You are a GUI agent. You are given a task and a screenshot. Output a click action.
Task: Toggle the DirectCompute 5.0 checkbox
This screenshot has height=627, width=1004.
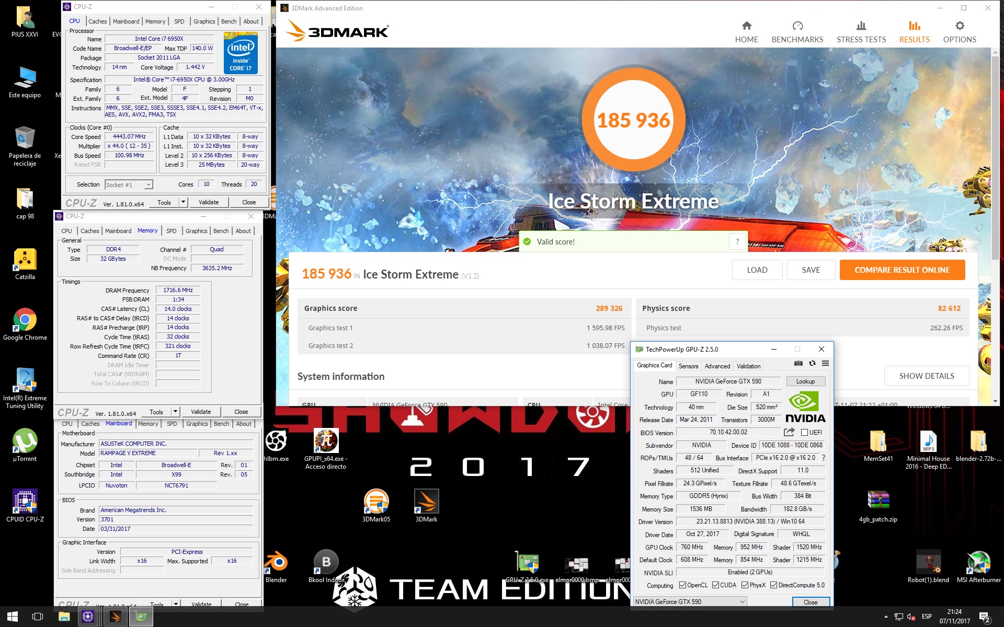pyautogui.click(x=773, y=585)
